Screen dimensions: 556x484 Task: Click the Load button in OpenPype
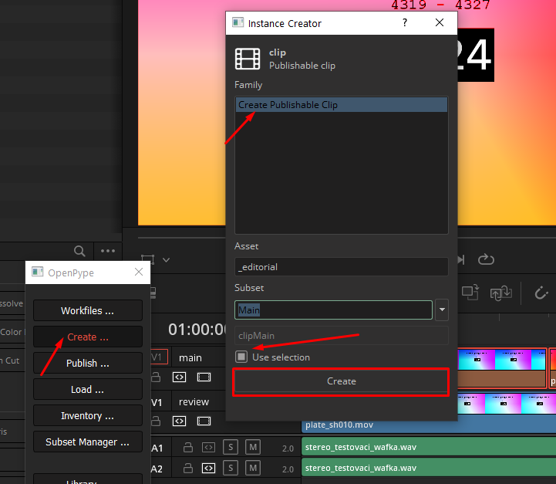[x=87, y=389]
